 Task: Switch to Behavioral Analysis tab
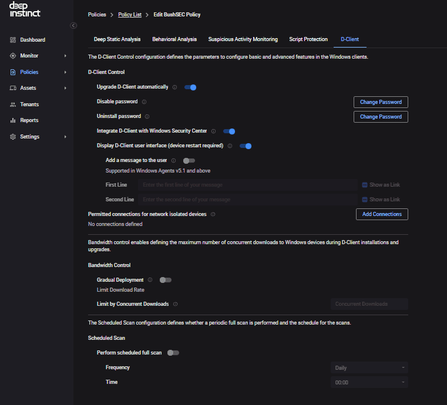point(174,39)
